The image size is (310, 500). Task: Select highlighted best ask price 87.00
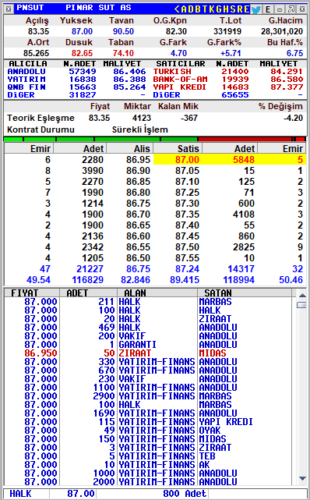pyautogui.click(x=187, y=160)
